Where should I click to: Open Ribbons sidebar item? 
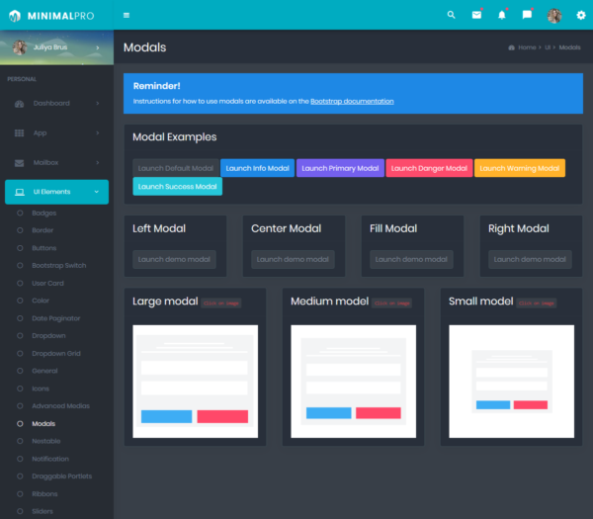click(44, 494)
